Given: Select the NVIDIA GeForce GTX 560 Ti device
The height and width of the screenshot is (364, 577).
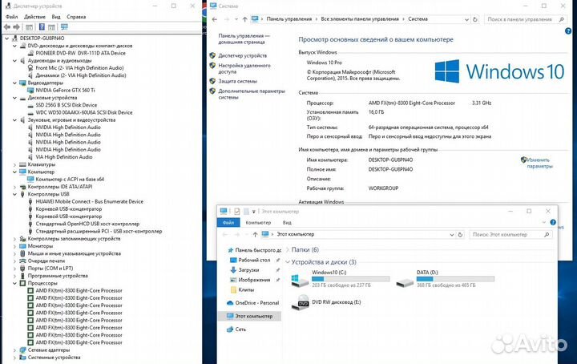Looking at the screenshot, I should pyautogui.click(x=65, y=90).
